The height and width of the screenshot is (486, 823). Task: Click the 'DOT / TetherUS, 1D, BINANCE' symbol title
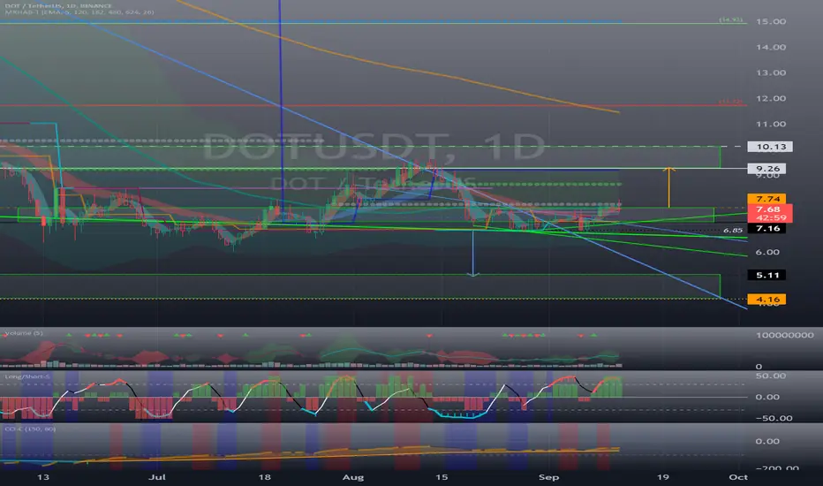pyautogui.click(x=57, y=6)
